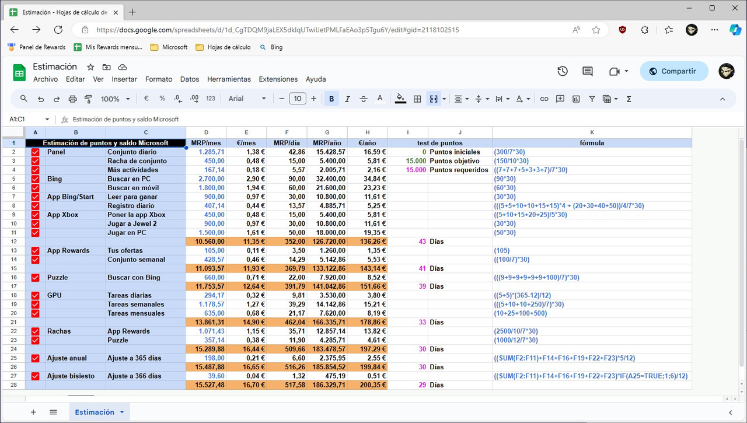Open the Arial font dropdown
This screenshot has width=747, height=423.
tap(247, 99)
